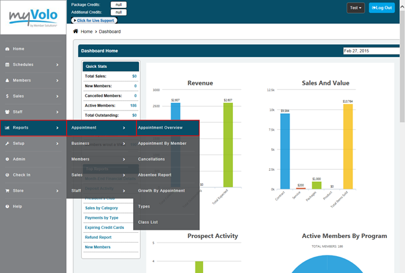The height and width of the screenshot is (273, 405).
Task: Click the Schedules calendar icon
Action: point(7,65)
